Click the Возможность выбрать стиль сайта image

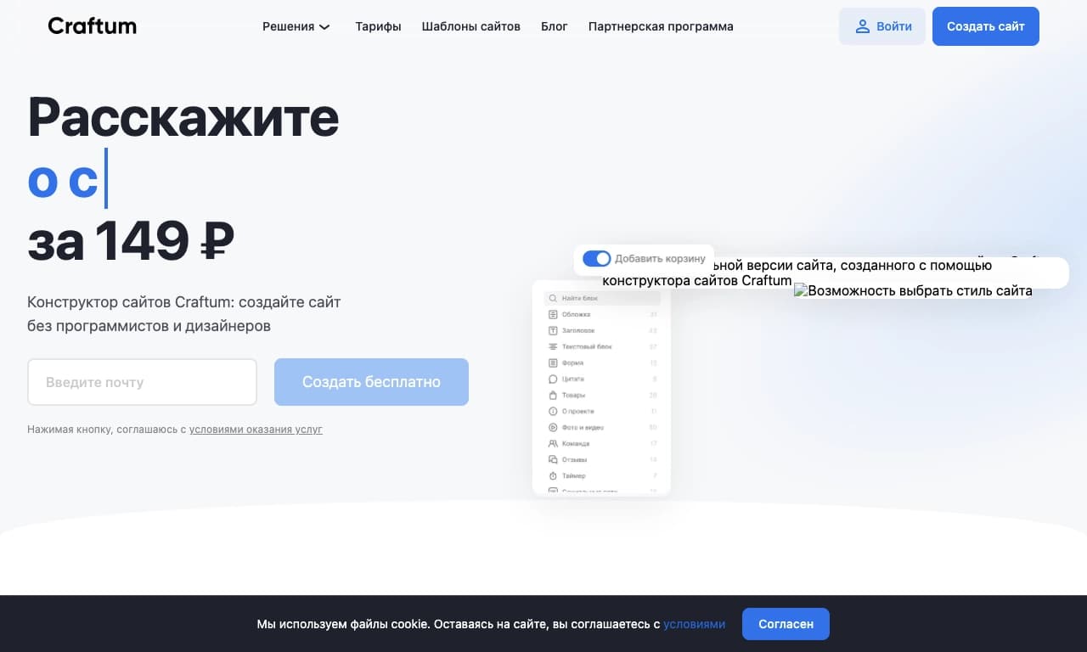coord(914,290)
